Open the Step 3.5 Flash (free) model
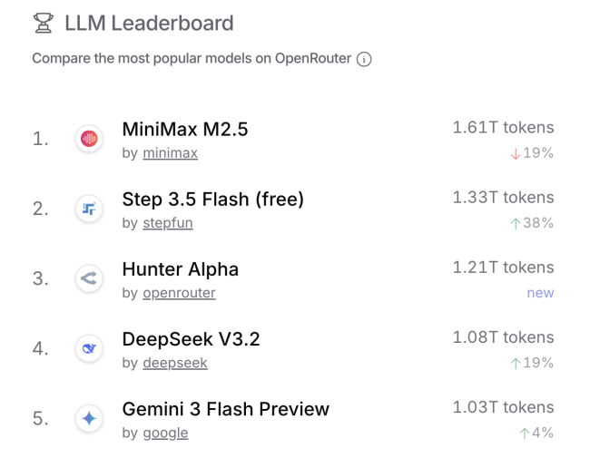This screenshot has height=458, width=590. (212, 200)
